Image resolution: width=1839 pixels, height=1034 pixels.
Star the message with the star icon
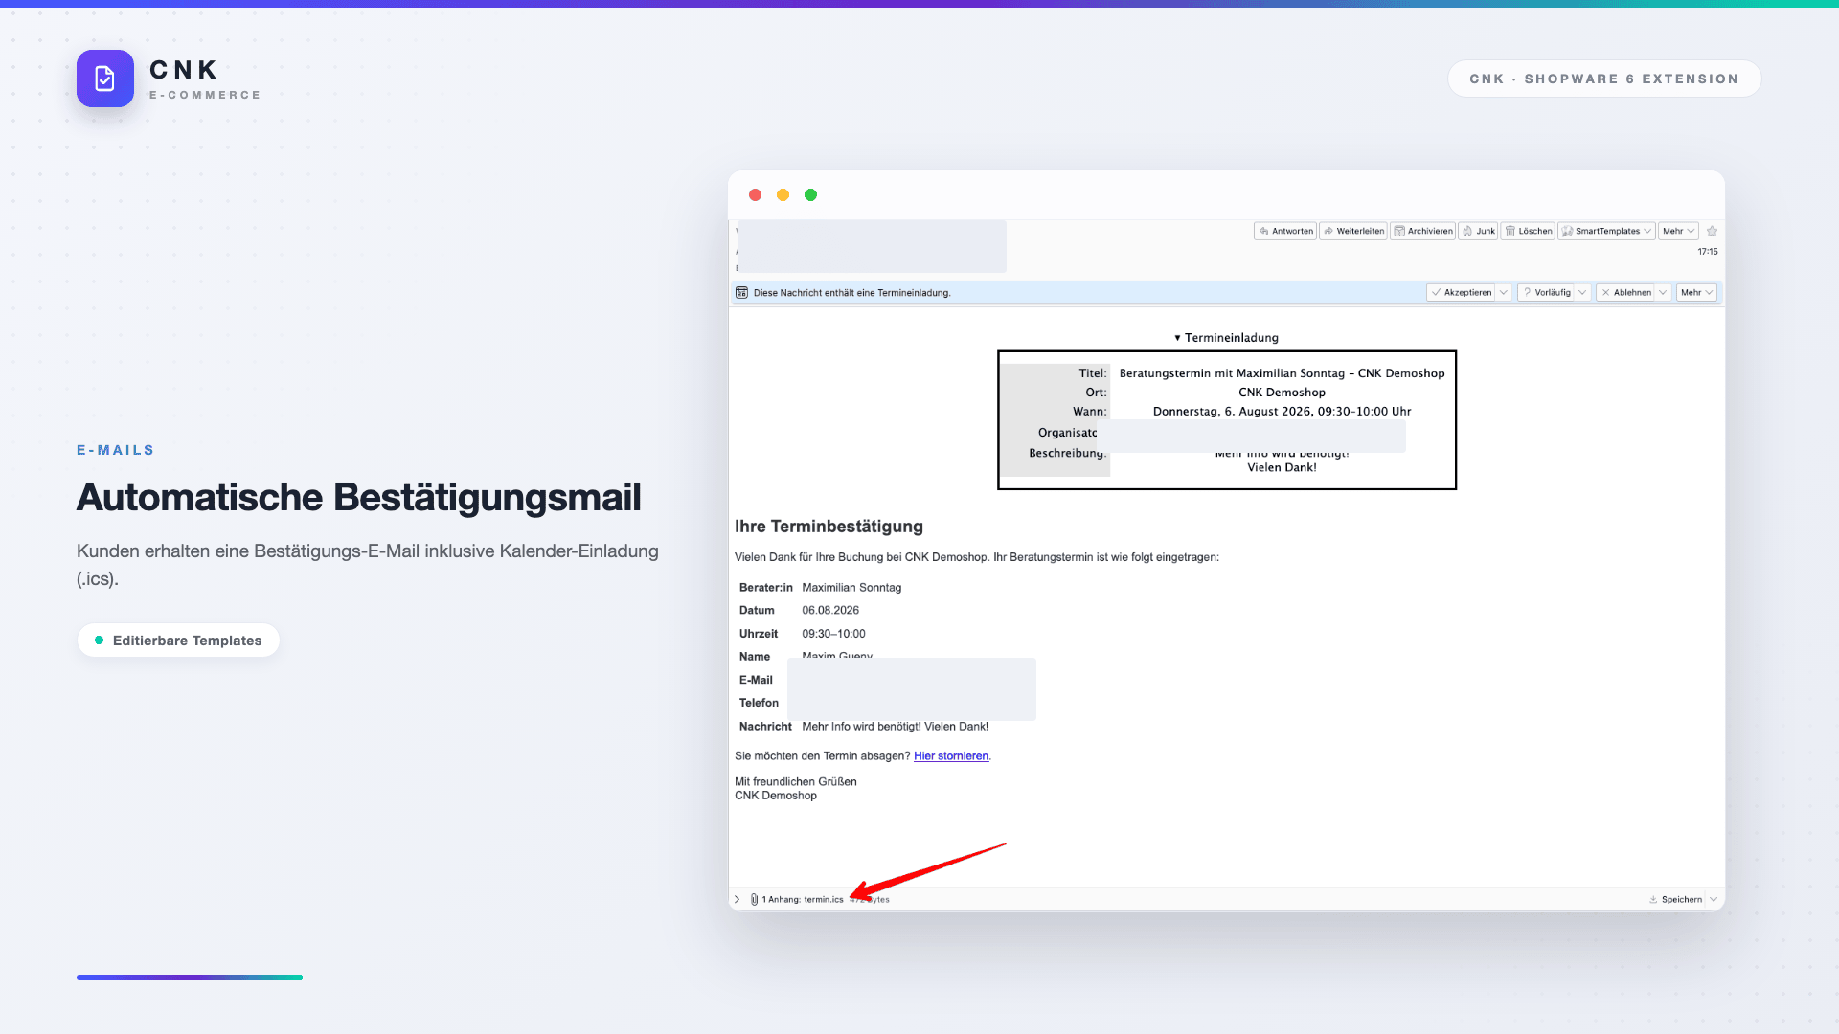(x=1713, y=231)
